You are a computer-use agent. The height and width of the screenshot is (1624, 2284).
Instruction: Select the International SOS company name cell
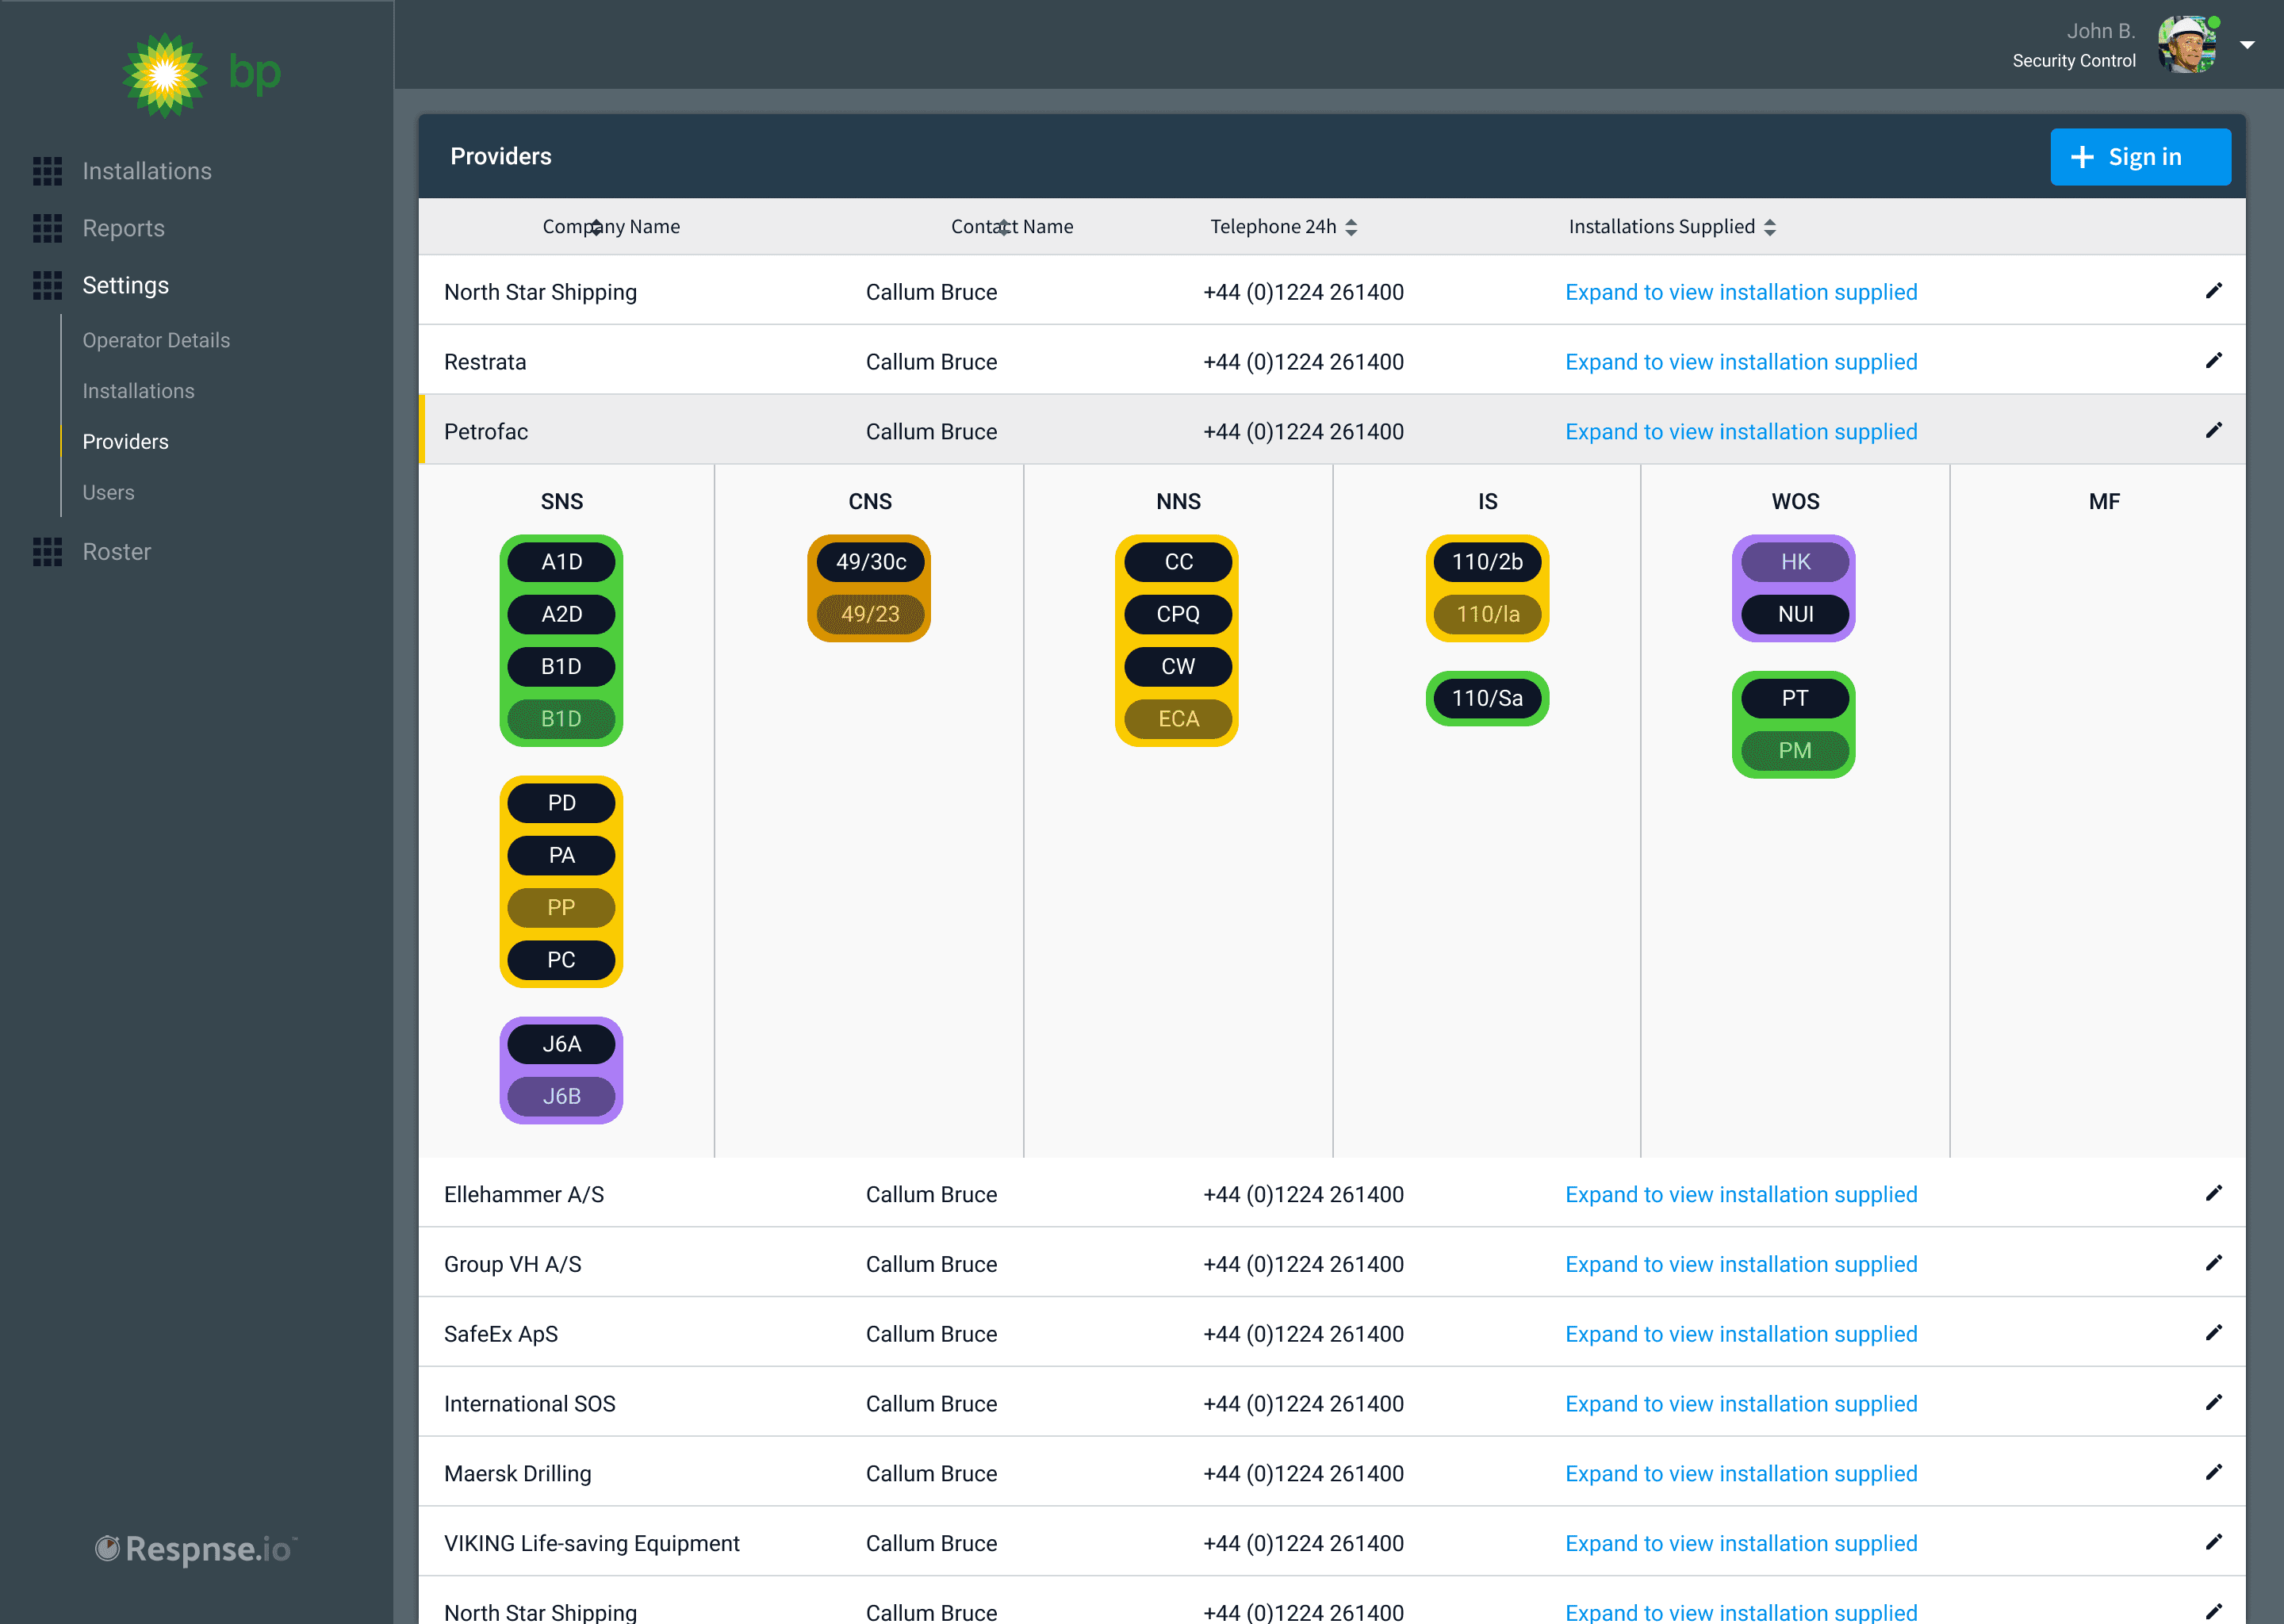[530, 1403]
